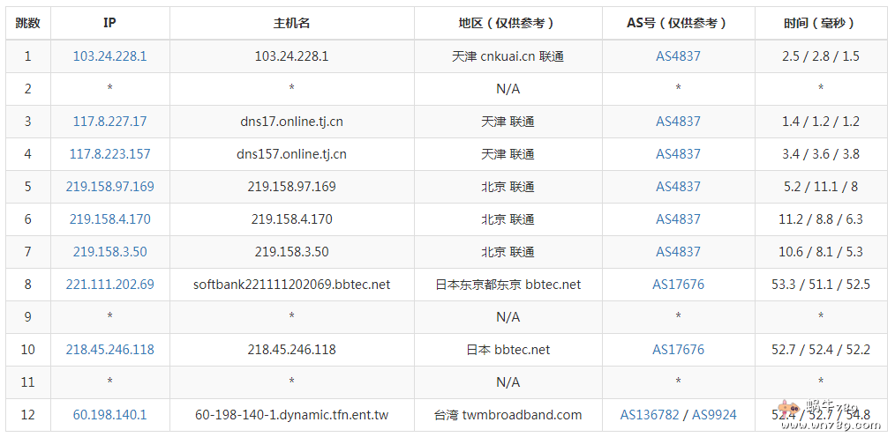Click the AS4837 link in hop 1
Screen dimensions: 895x437
pyautogui.click(x=678, y=56)
